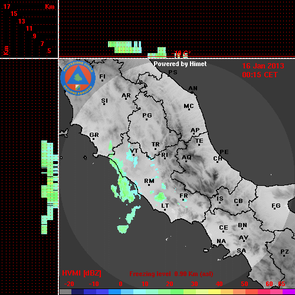Click the 5 km altitude tick label
Viewport: 295px width, 295px height.
click(49, 51)
